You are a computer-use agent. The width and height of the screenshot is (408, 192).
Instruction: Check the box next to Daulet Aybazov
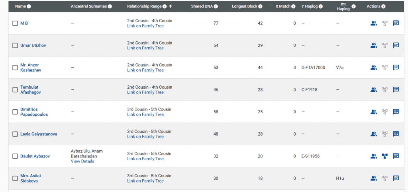[15, 156]
